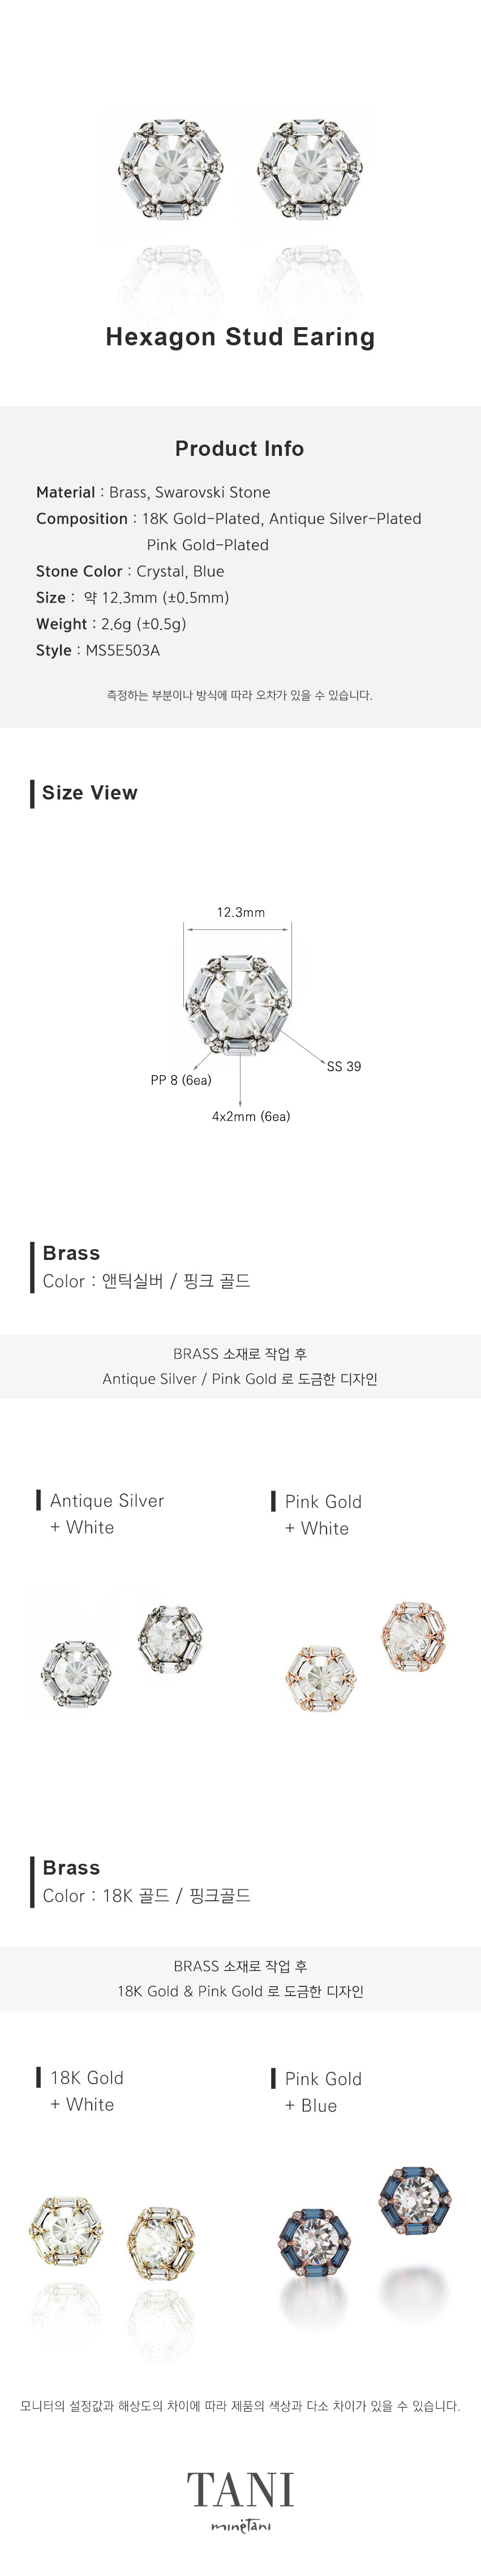Click the Product Info heading
The height and width of the screenshot is (2576, 481).
point(239,448)
